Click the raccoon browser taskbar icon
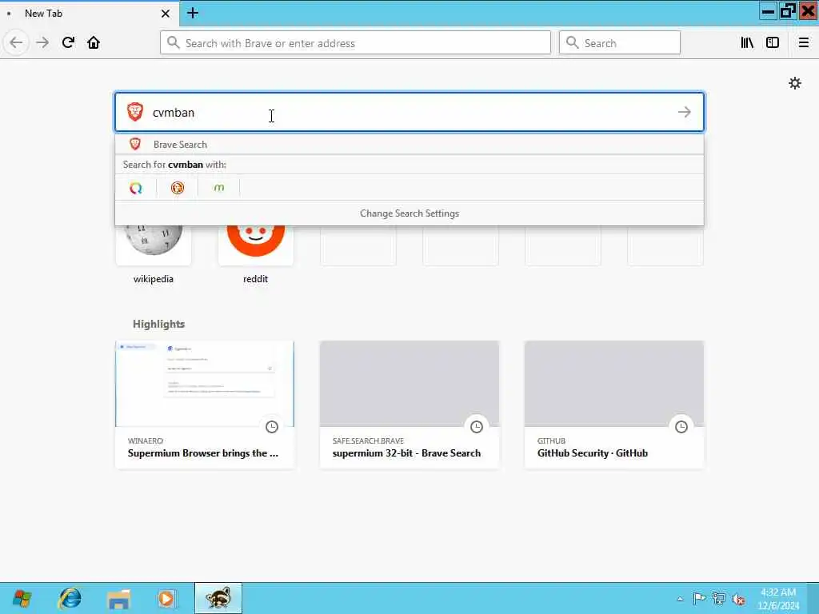The width and height of the screenshot is (819, 614). pos(218,598)
